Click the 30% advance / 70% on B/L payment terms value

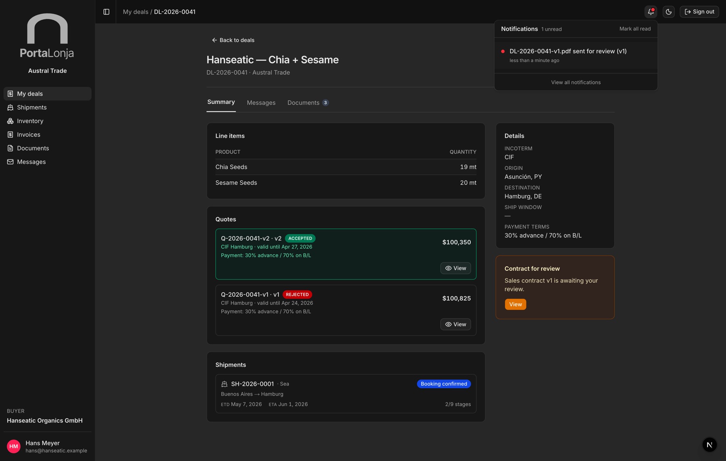543,236
